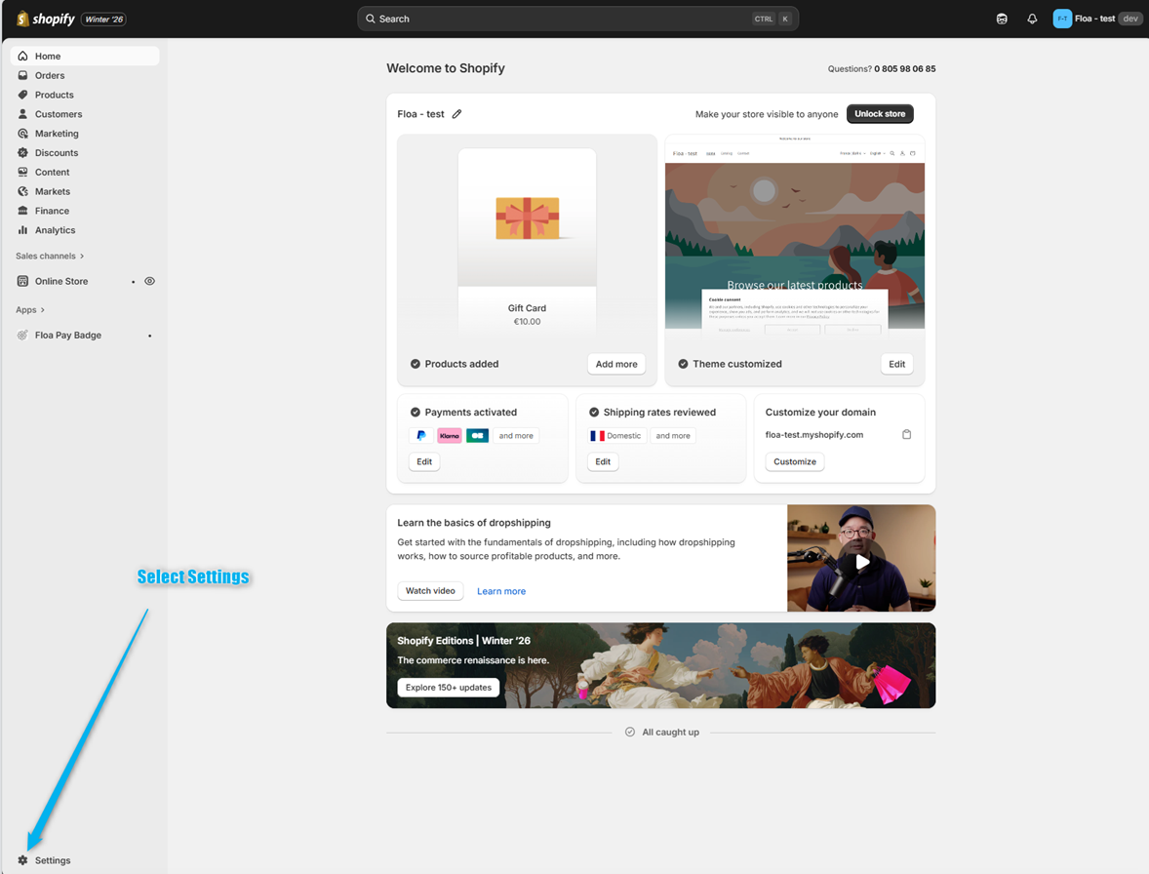Click the Discounts badge icon
The width and height of the screenshot is (1149, 874).
tap(22, 152)
